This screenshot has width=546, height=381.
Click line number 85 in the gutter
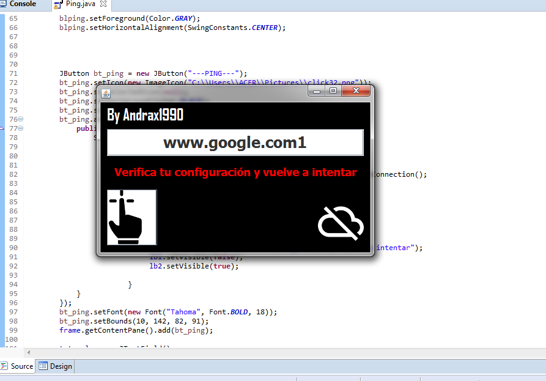point(13,202)
